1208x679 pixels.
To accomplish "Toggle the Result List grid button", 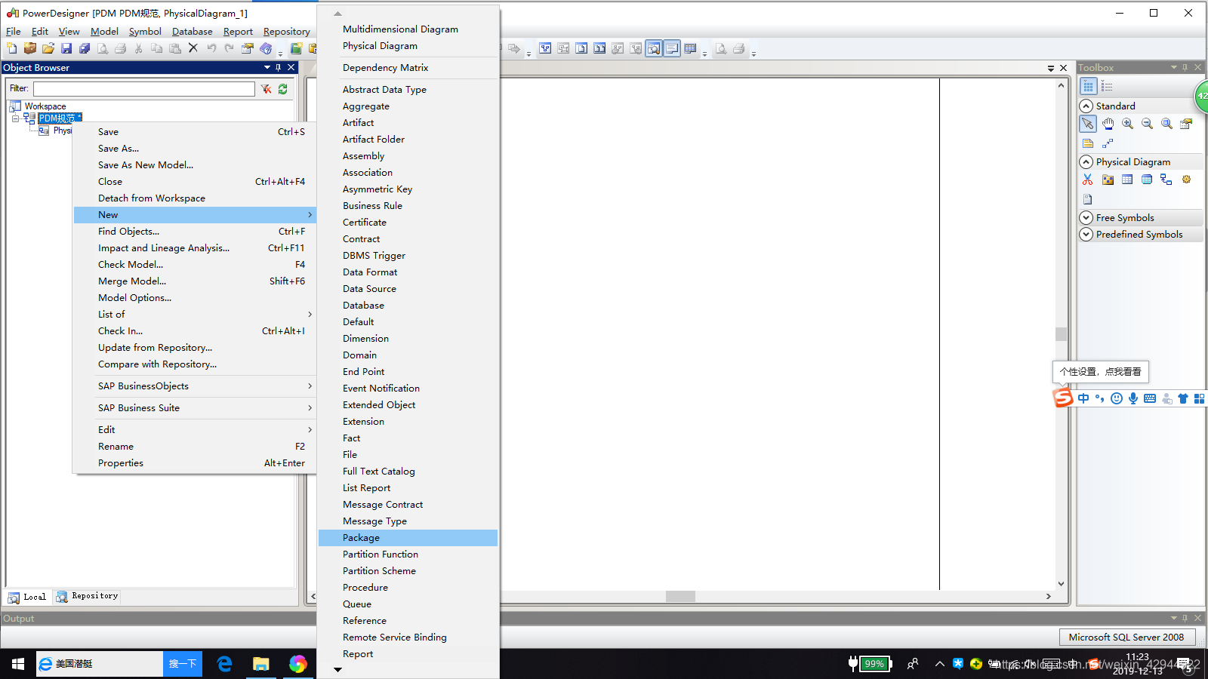I will [x=690, y=48].
